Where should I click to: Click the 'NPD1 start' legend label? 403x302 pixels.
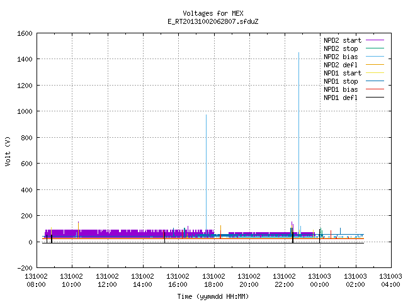[343, 73]
